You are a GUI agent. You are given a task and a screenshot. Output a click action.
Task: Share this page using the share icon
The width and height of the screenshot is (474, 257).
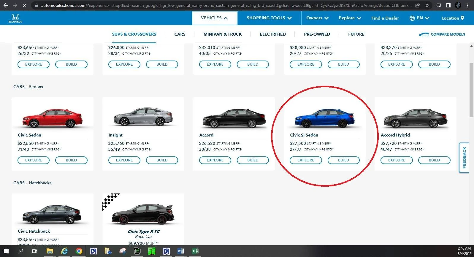[x=418, y=5]
